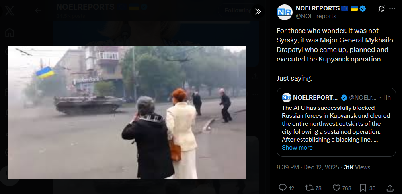This screenshot has width=402, height=194.
Task: Open the quoted tweet body text
Action: click(336, 124)
